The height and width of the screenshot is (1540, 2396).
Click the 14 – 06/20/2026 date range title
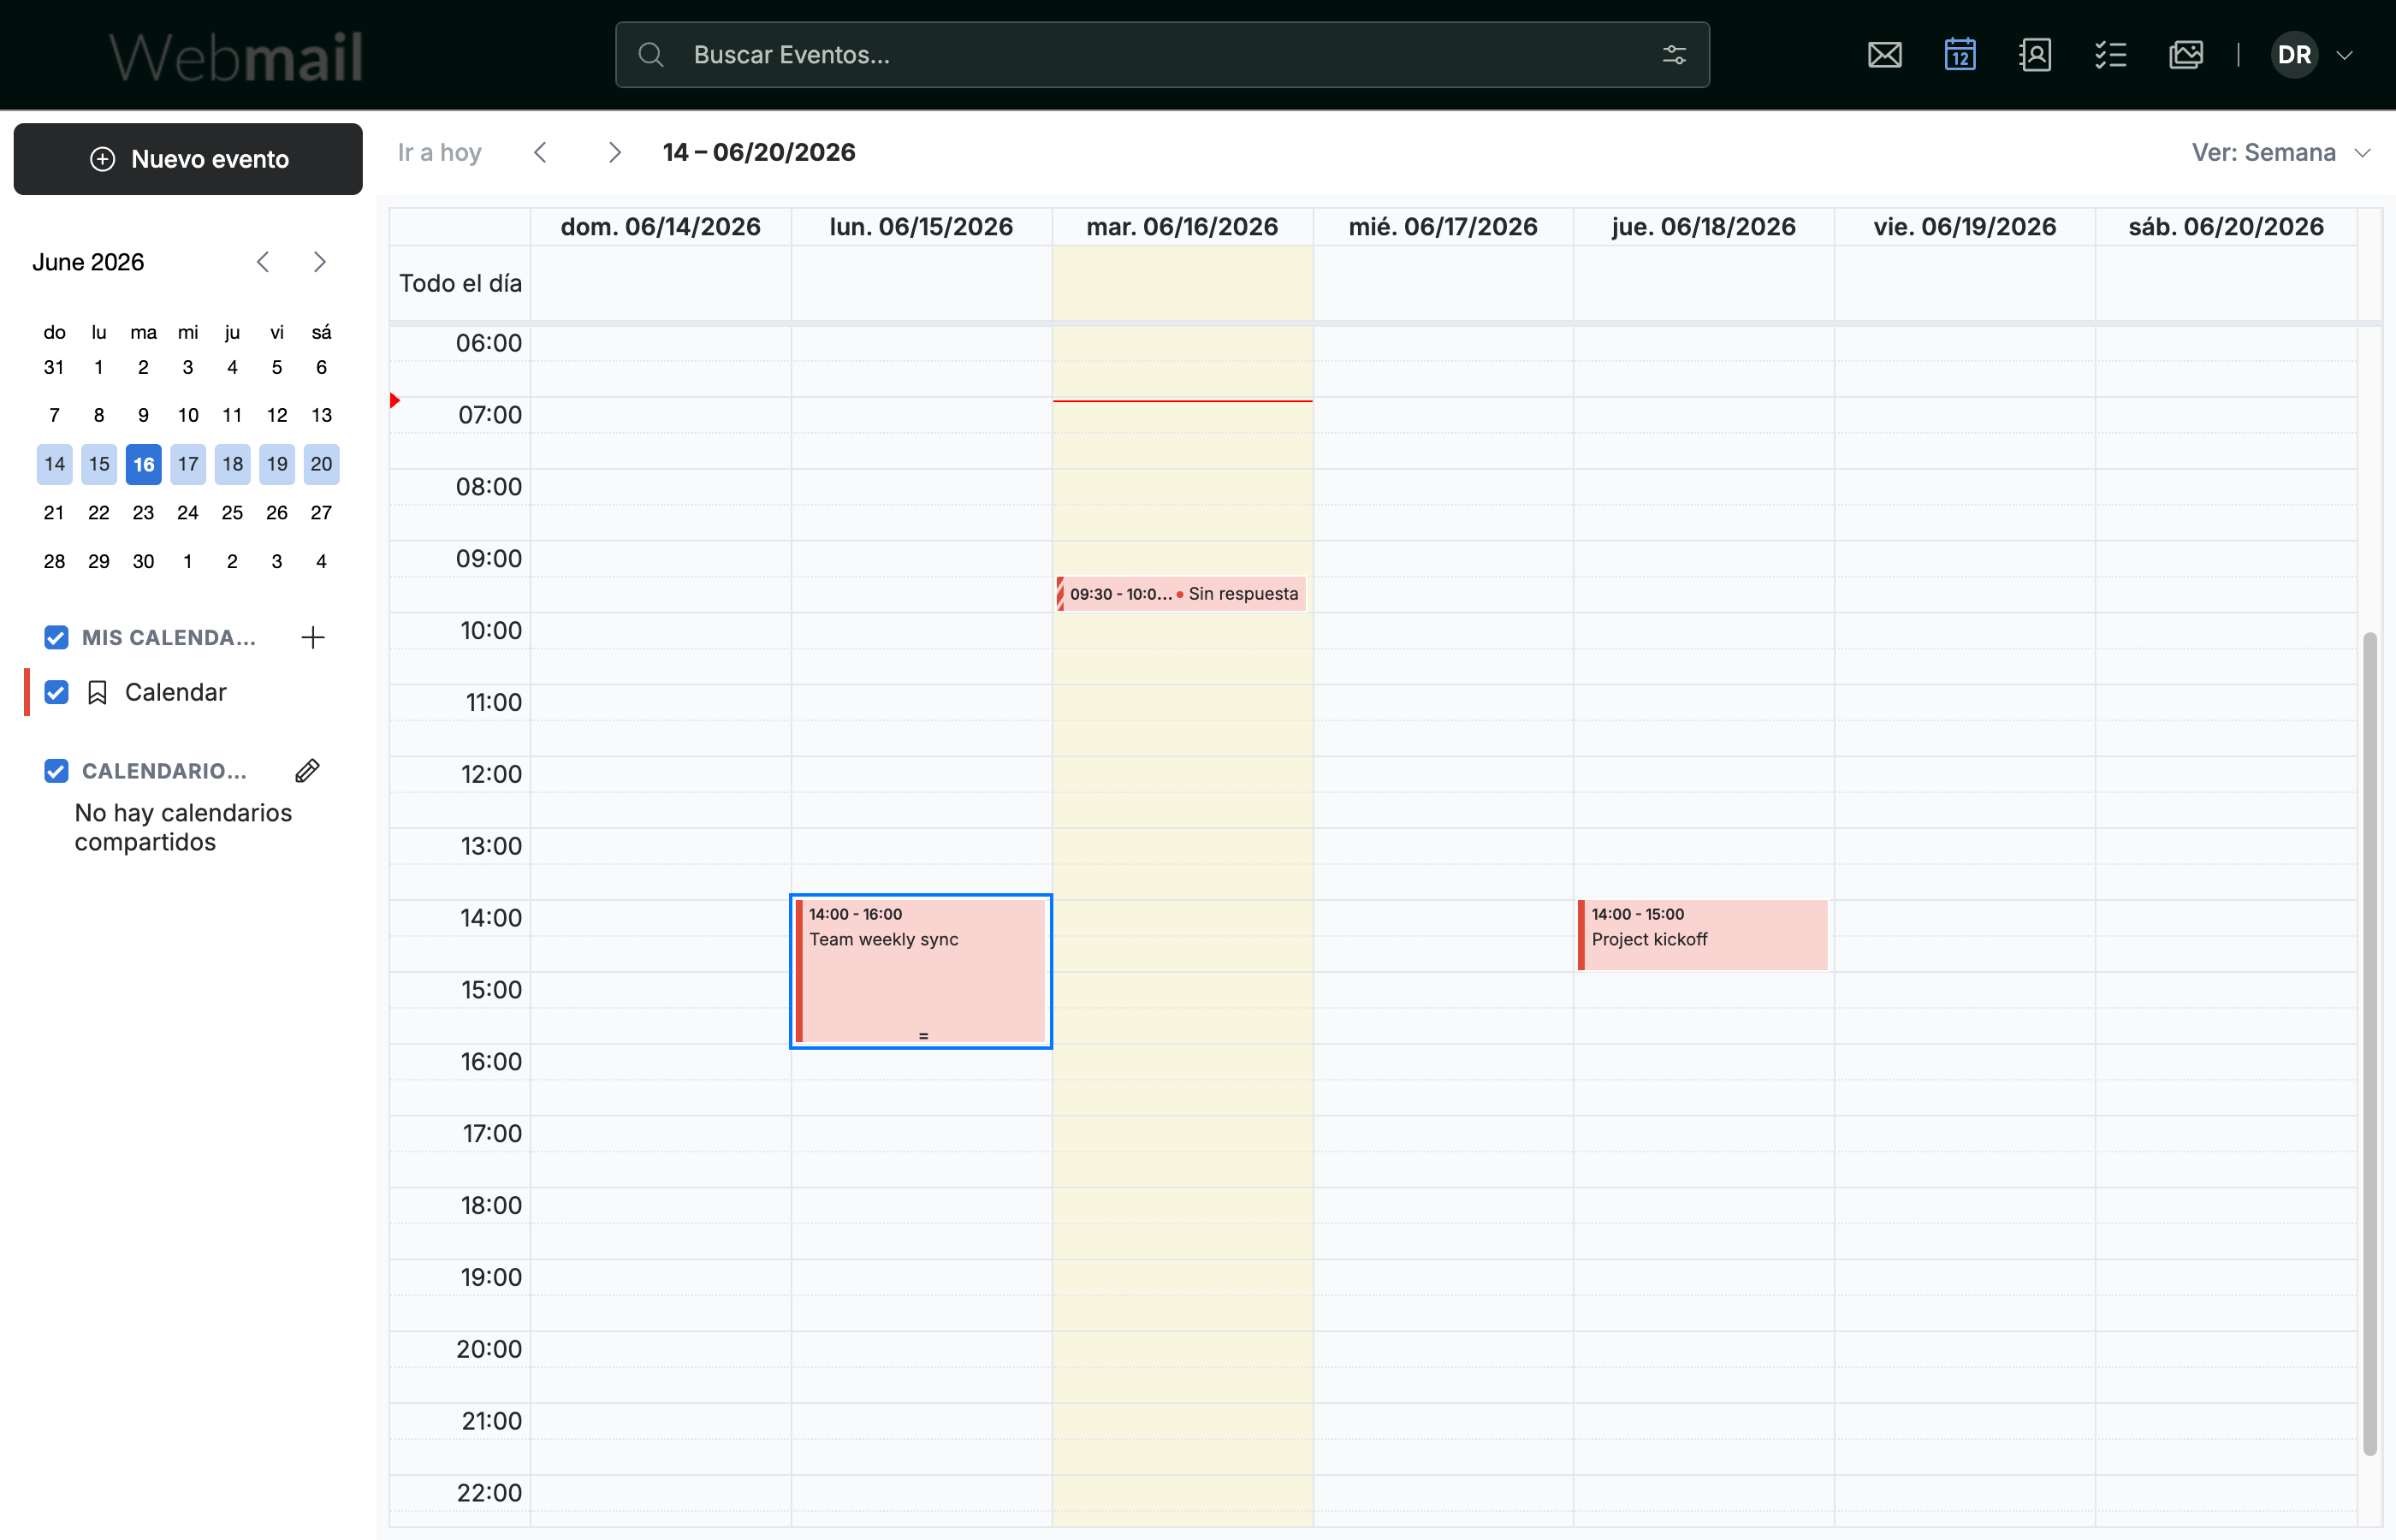[759, 152]
